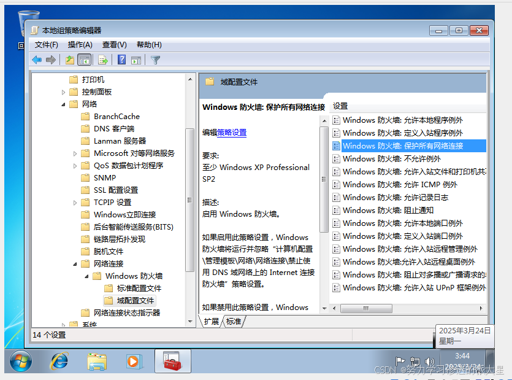
Task: Click the policy icon beside 不允许例外
Action: click(x=337, y=159)
